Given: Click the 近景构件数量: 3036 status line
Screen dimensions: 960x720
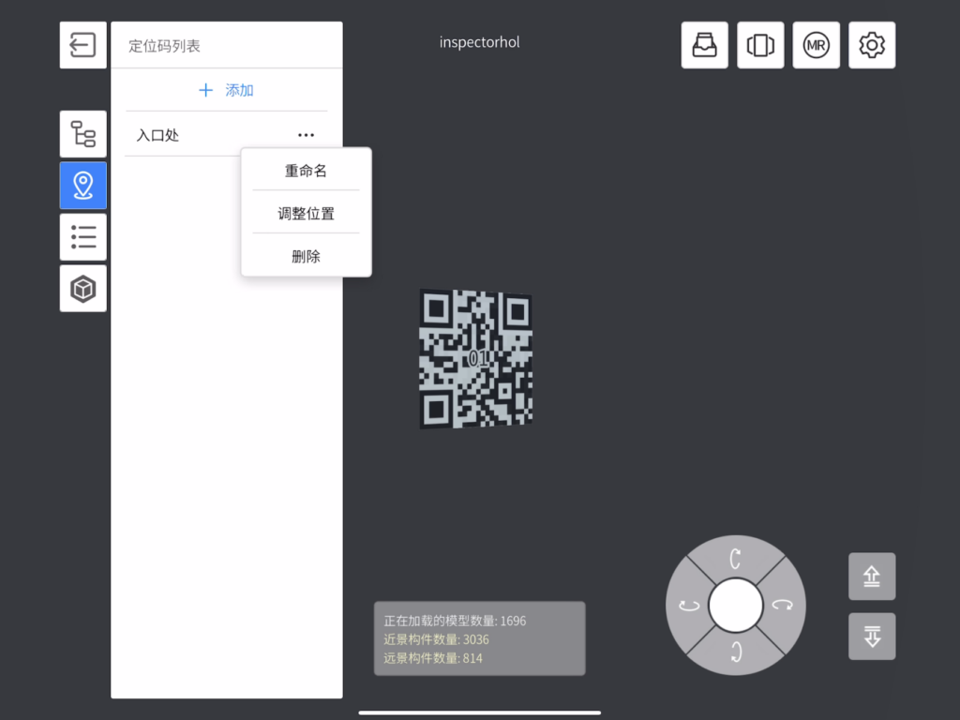Looking at the screenshot, I should tap(437, 639).
